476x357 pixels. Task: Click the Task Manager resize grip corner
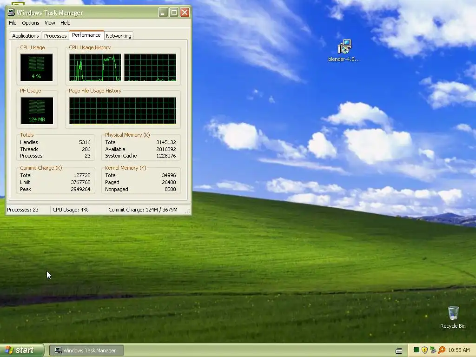point(188,212)
